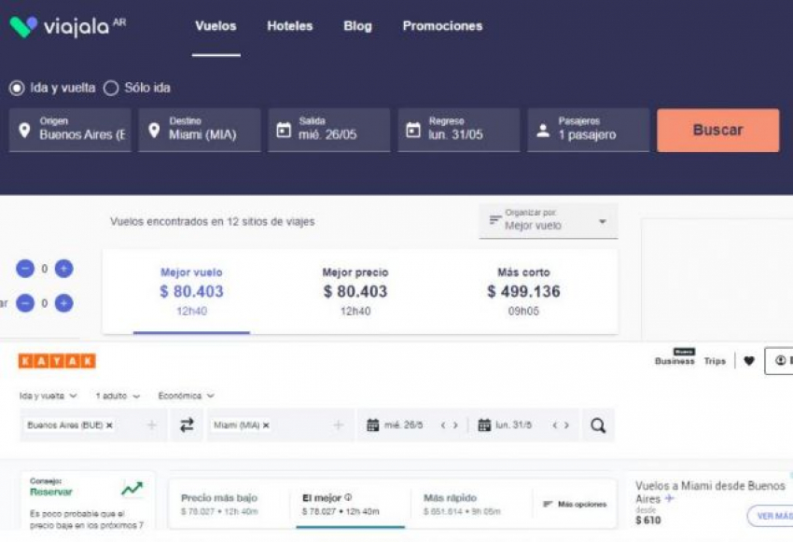Click the Destino Miami (MIA) field
Image resolution: width=793 pixels, height=542 pixels.
[x=200, y=130]
